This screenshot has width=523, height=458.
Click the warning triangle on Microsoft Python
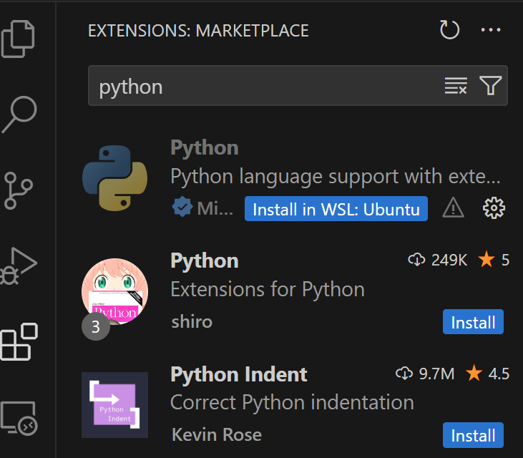[x=453, y=208]
